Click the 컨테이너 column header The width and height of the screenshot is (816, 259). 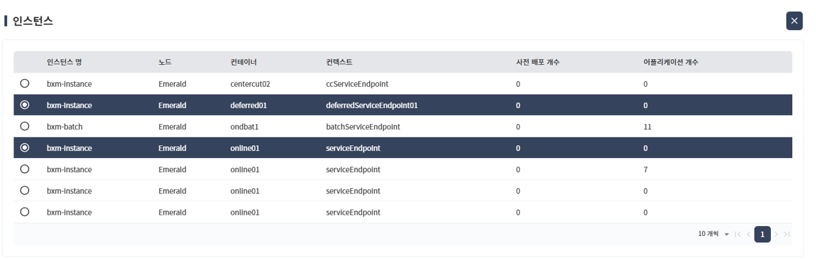244,62
